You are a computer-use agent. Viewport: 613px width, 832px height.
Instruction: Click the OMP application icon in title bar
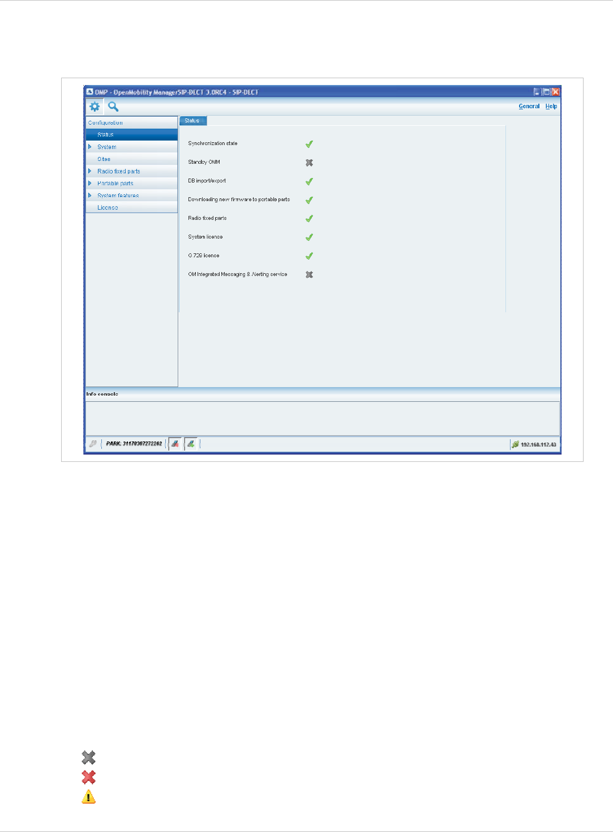[89, 92]
